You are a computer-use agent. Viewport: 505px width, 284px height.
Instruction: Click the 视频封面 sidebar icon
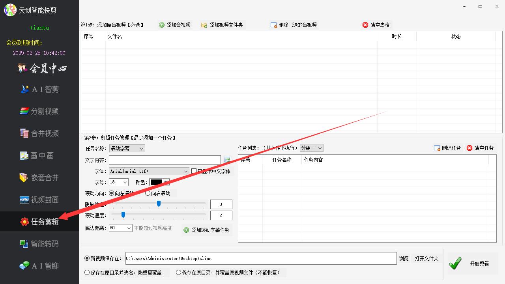[x=24, y=200]
